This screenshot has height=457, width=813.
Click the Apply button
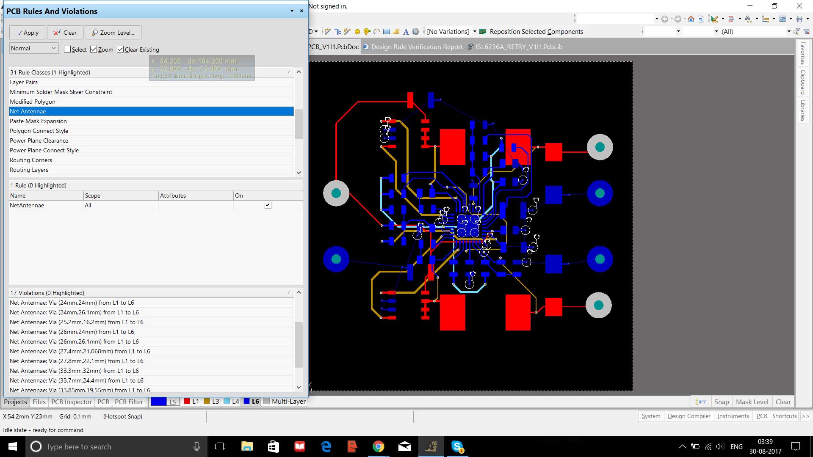click(x=28, y=33)
